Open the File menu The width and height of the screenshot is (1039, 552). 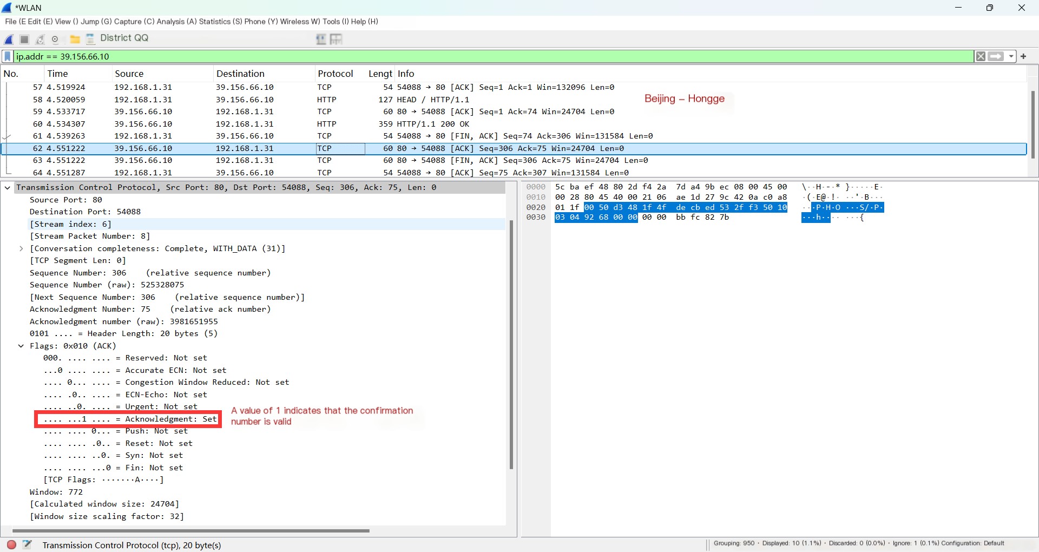pyautogui.click(x=15, y=22)
